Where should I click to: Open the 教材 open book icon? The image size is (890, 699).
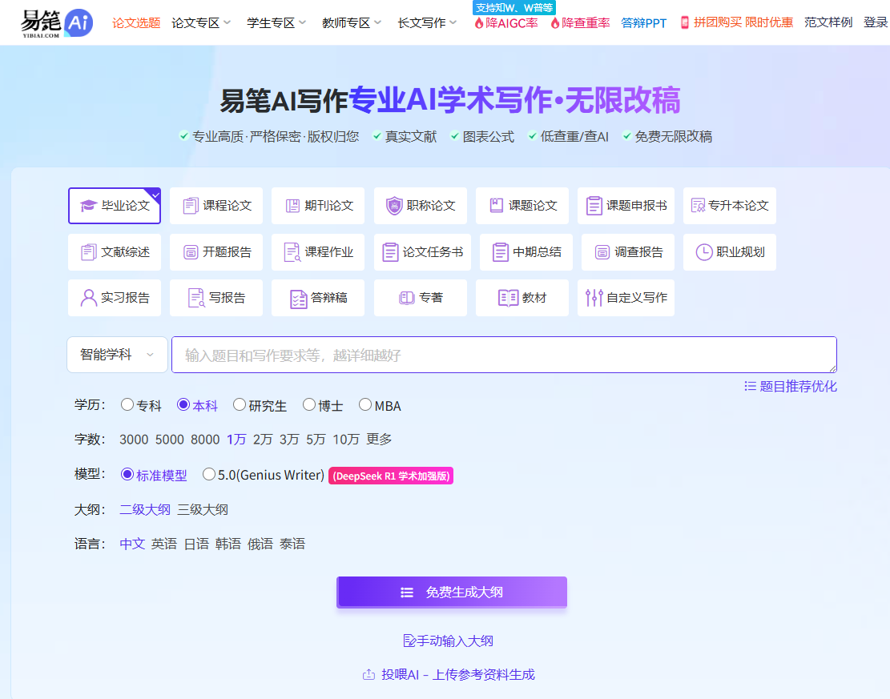[x=508, y=298]
